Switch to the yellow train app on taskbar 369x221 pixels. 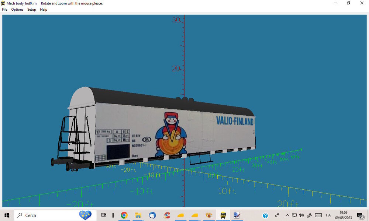tap(223, 215)
